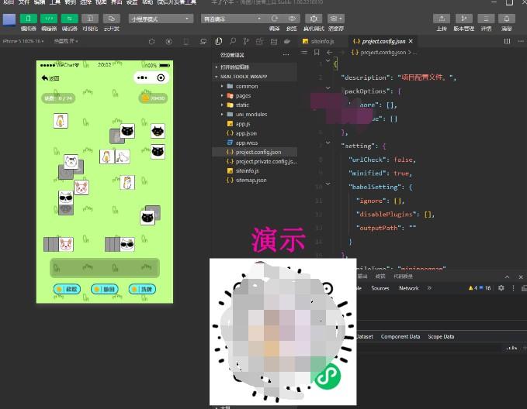This screenshot has height=409, width=527.
Task: Open app.json in file tree
Action: 245,133
